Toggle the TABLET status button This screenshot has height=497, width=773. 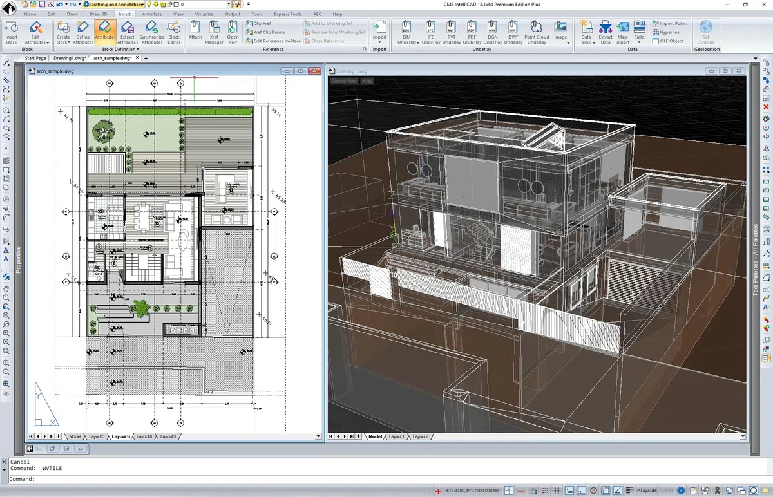[665, 491]
